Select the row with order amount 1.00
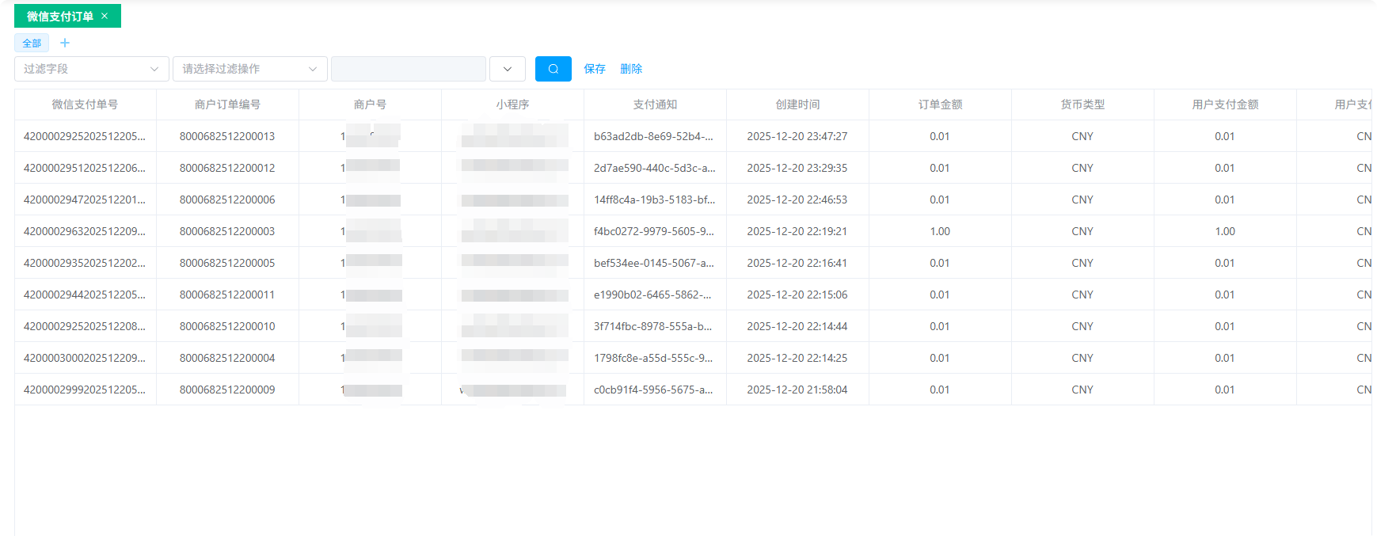This screenshot has height=536, width=1377. pyautogui.click(x=940, y=231)
